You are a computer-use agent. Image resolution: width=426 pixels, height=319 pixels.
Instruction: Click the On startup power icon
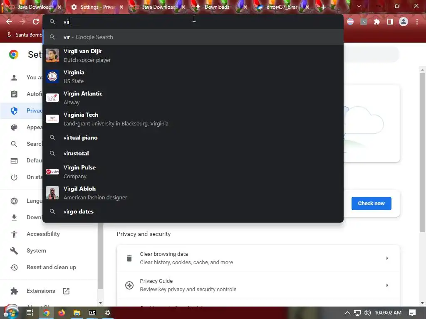pos(14,177)
